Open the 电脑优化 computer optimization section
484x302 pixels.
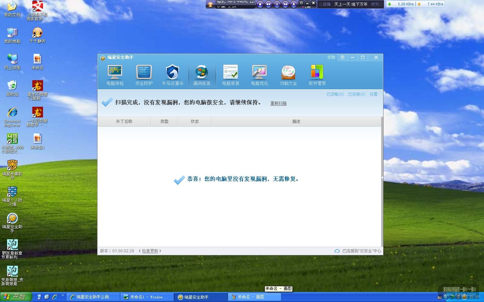[259, 75]
